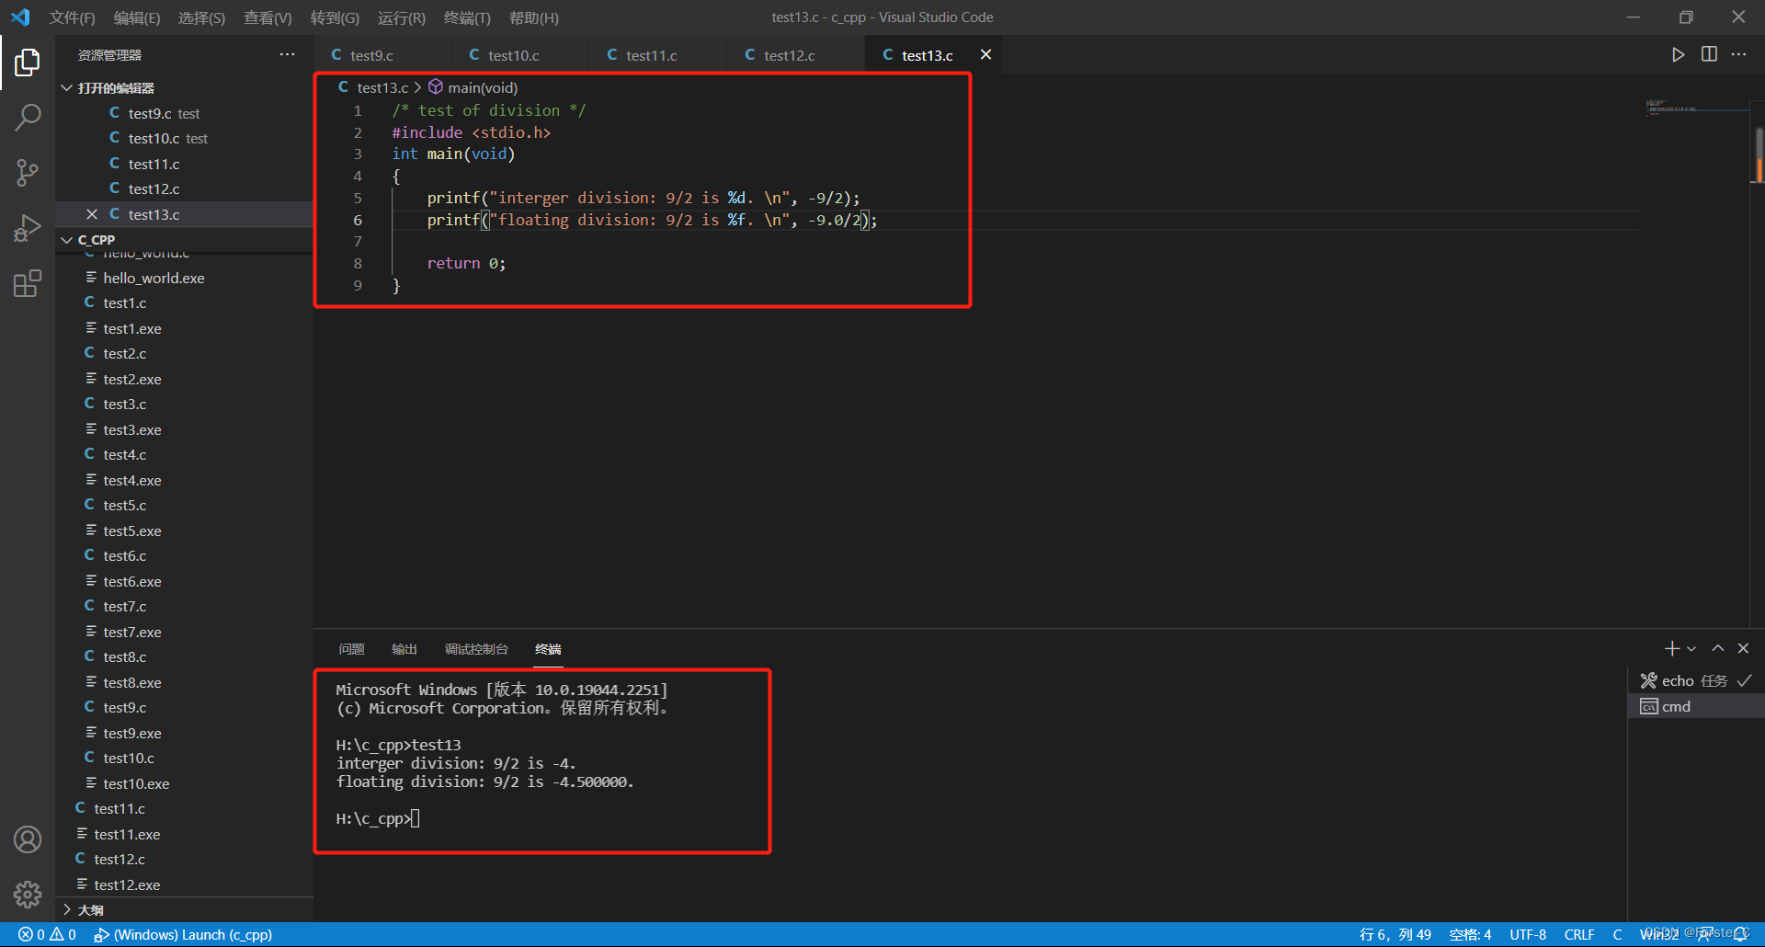Open editor More Actions ellipsis
The height and width of the screenshot is (947, 1765).
pos(1738,55)
